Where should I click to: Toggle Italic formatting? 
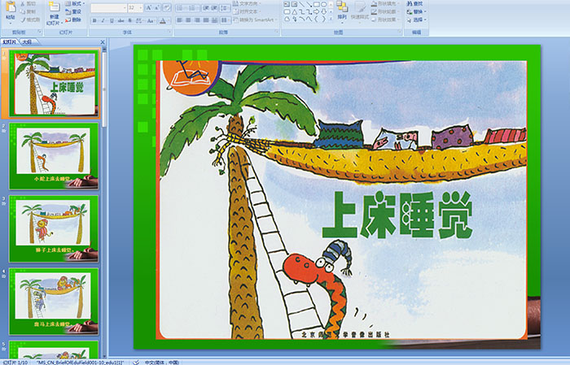pos(103,20)
